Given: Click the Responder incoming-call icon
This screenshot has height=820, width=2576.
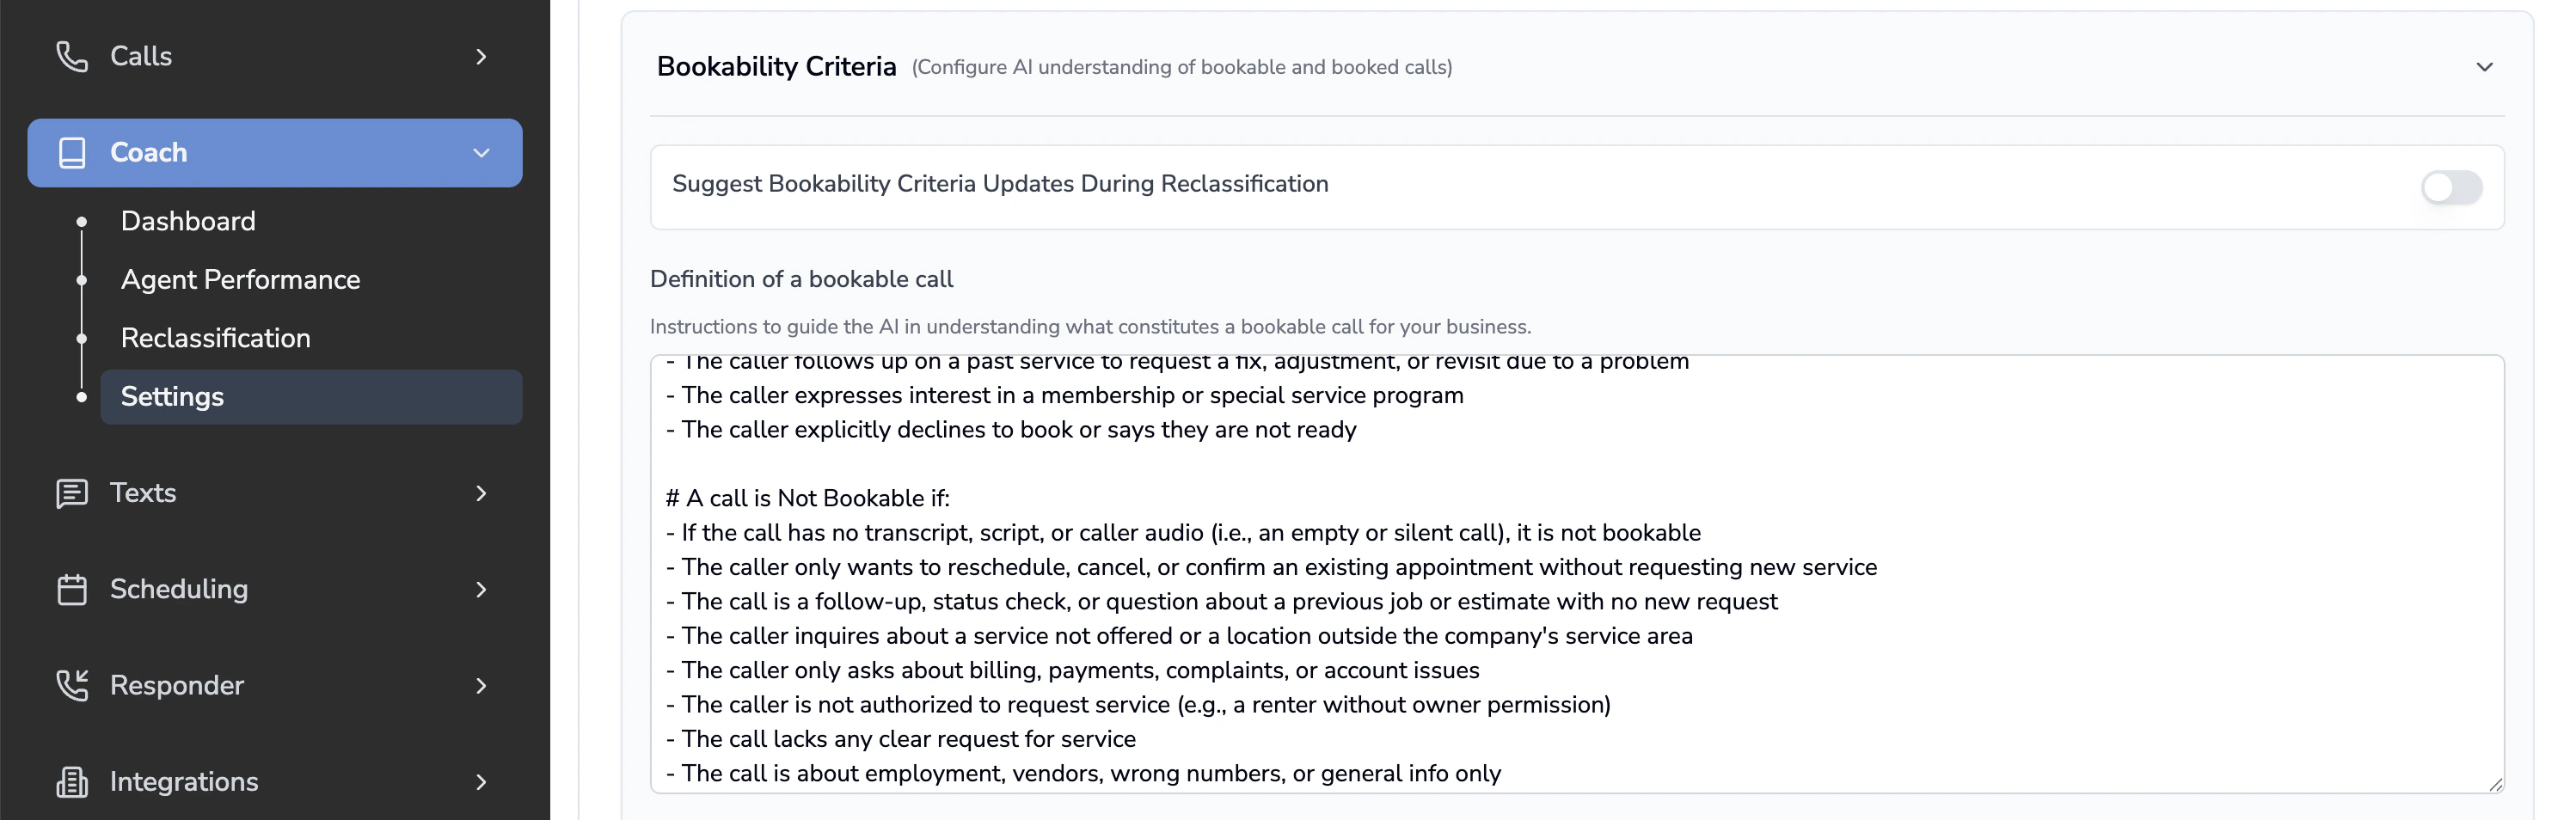Looking at the screenshot, I should click(72, 685).
